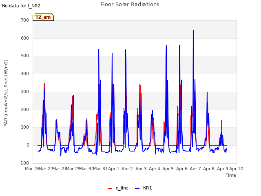This screenshot has height=196, width=261.
Task: Click the tallest NR1 peak near 650
Action: (193, 30)
